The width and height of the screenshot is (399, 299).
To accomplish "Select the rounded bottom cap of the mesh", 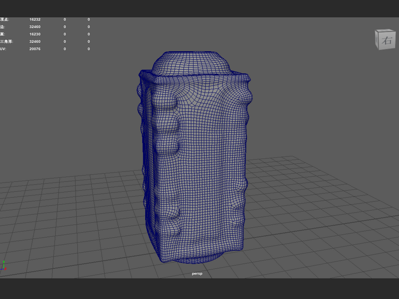I will point(196,258).
